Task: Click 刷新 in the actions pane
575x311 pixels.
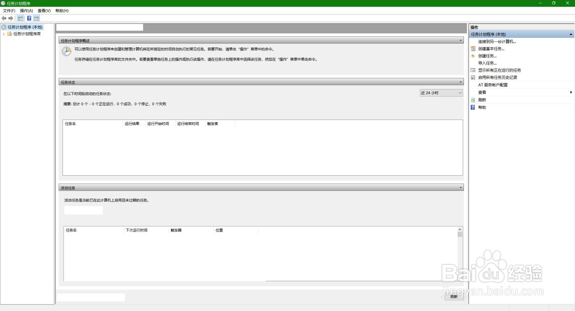Action: point(482,100)
